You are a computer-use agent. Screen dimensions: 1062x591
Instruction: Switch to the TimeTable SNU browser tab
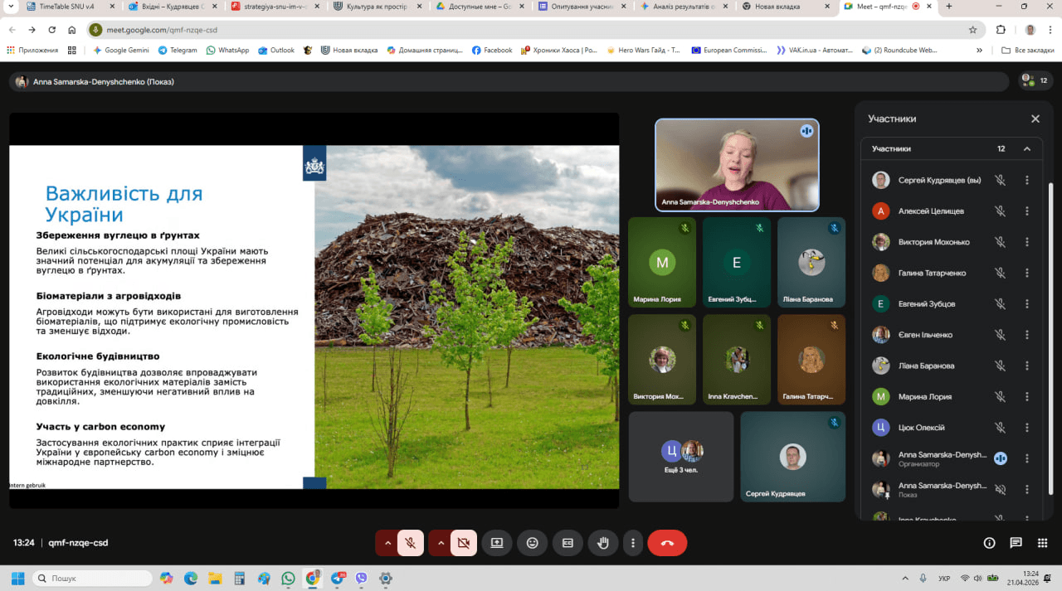coord(66,7)
